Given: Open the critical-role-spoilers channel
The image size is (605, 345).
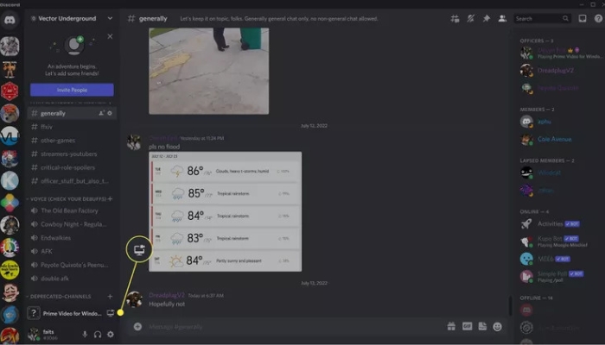Looking at the screenshot, I should (72, 167).
